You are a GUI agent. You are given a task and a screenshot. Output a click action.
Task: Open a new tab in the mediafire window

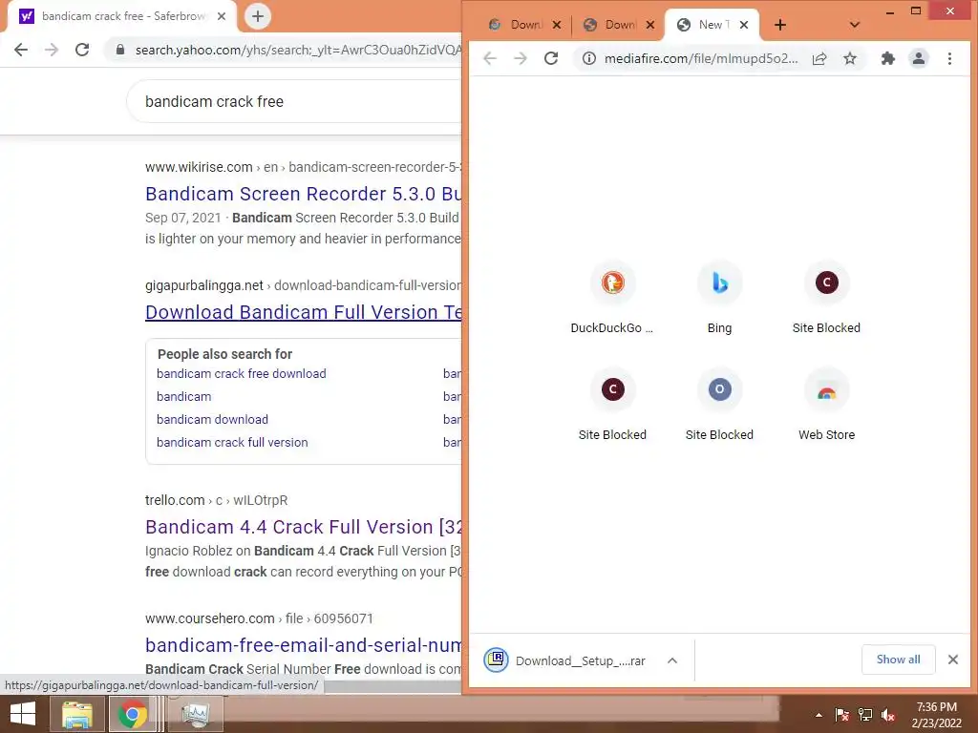pyautogui.click(x=779, y=25)
